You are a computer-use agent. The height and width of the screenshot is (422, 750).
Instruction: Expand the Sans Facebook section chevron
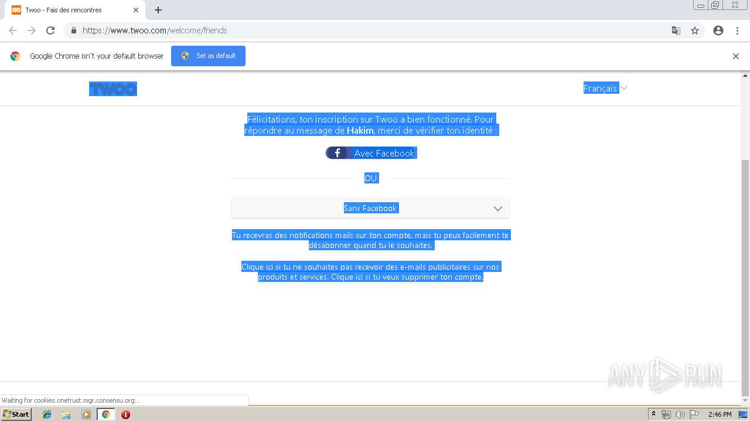(x=497, y=209)
